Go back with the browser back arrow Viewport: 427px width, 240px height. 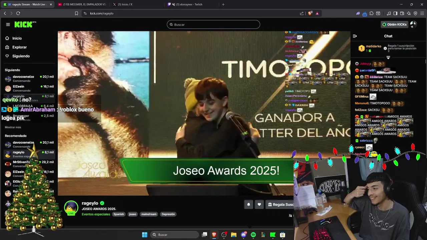click(x=5, y=13)
